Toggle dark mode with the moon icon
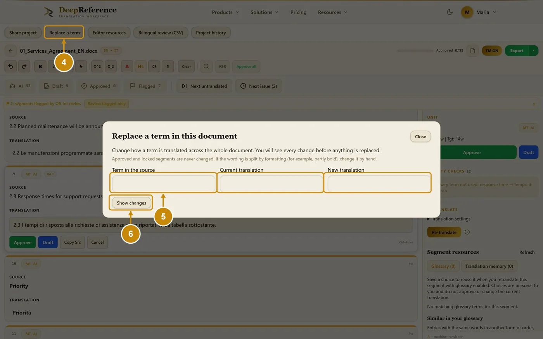This screenshot has height=339, width=543. 450,12
